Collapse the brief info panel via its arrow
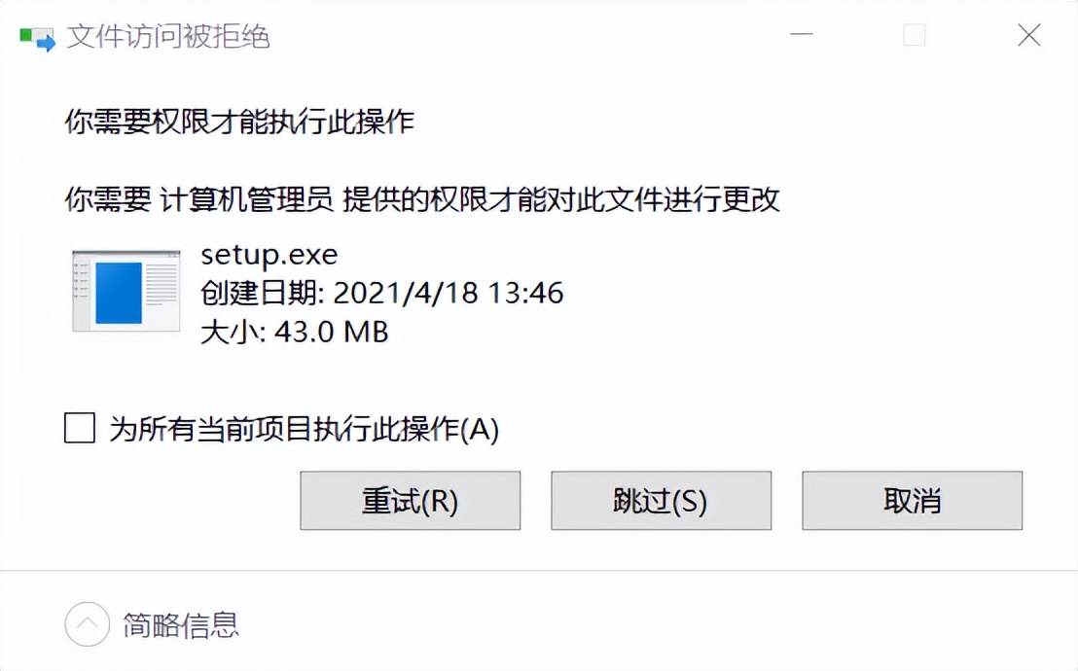The image size is (1078, 671). tap(86, 626)
